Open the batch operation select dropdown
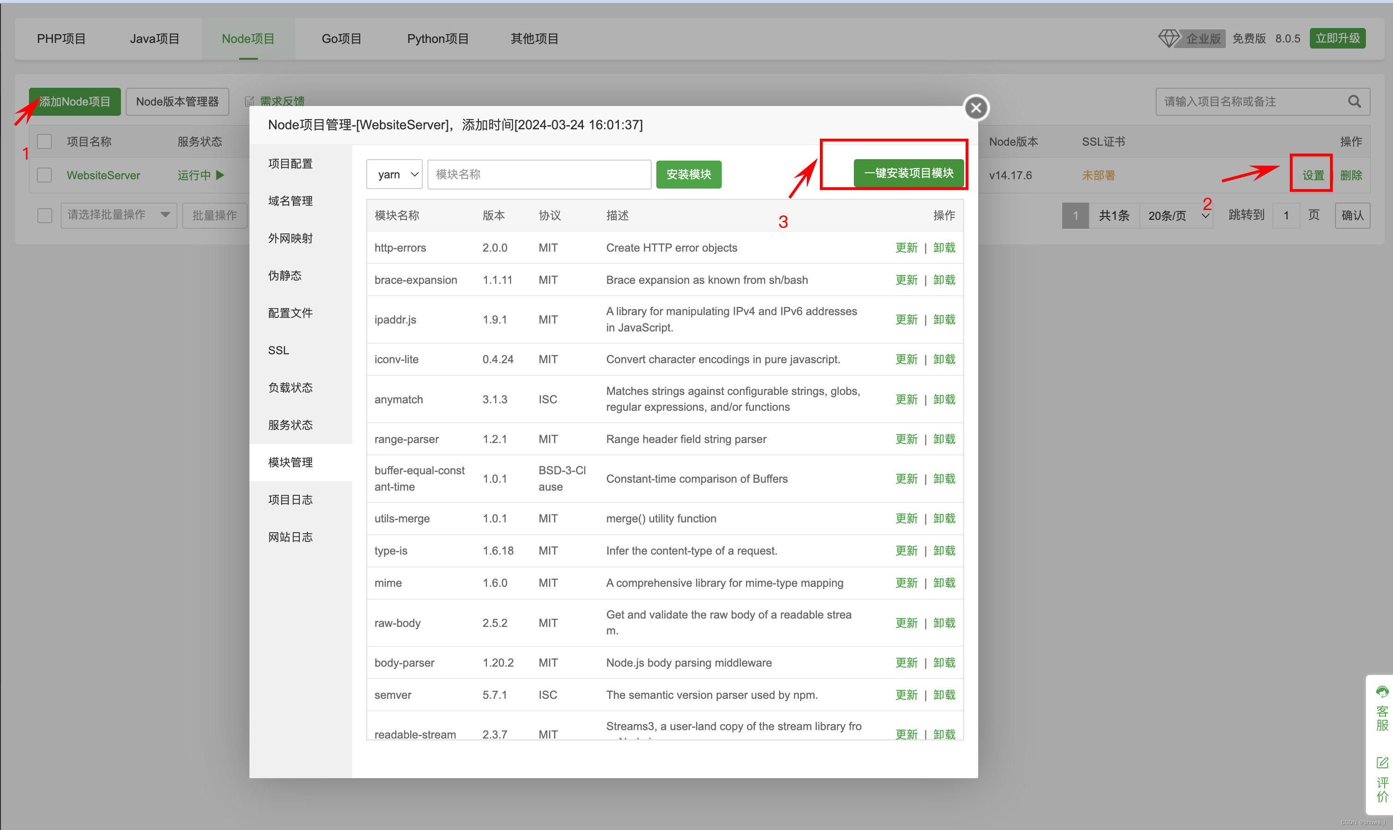This screenshot has width=1393, height=830. click(x=119, y=215)
